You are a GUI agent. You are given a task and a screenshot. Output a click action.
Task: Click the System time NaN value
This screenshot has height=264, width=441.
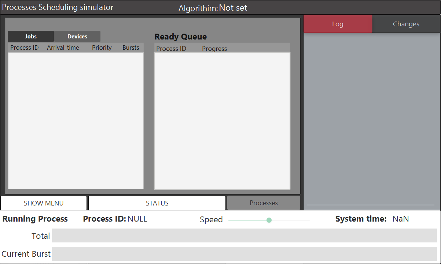401,219
